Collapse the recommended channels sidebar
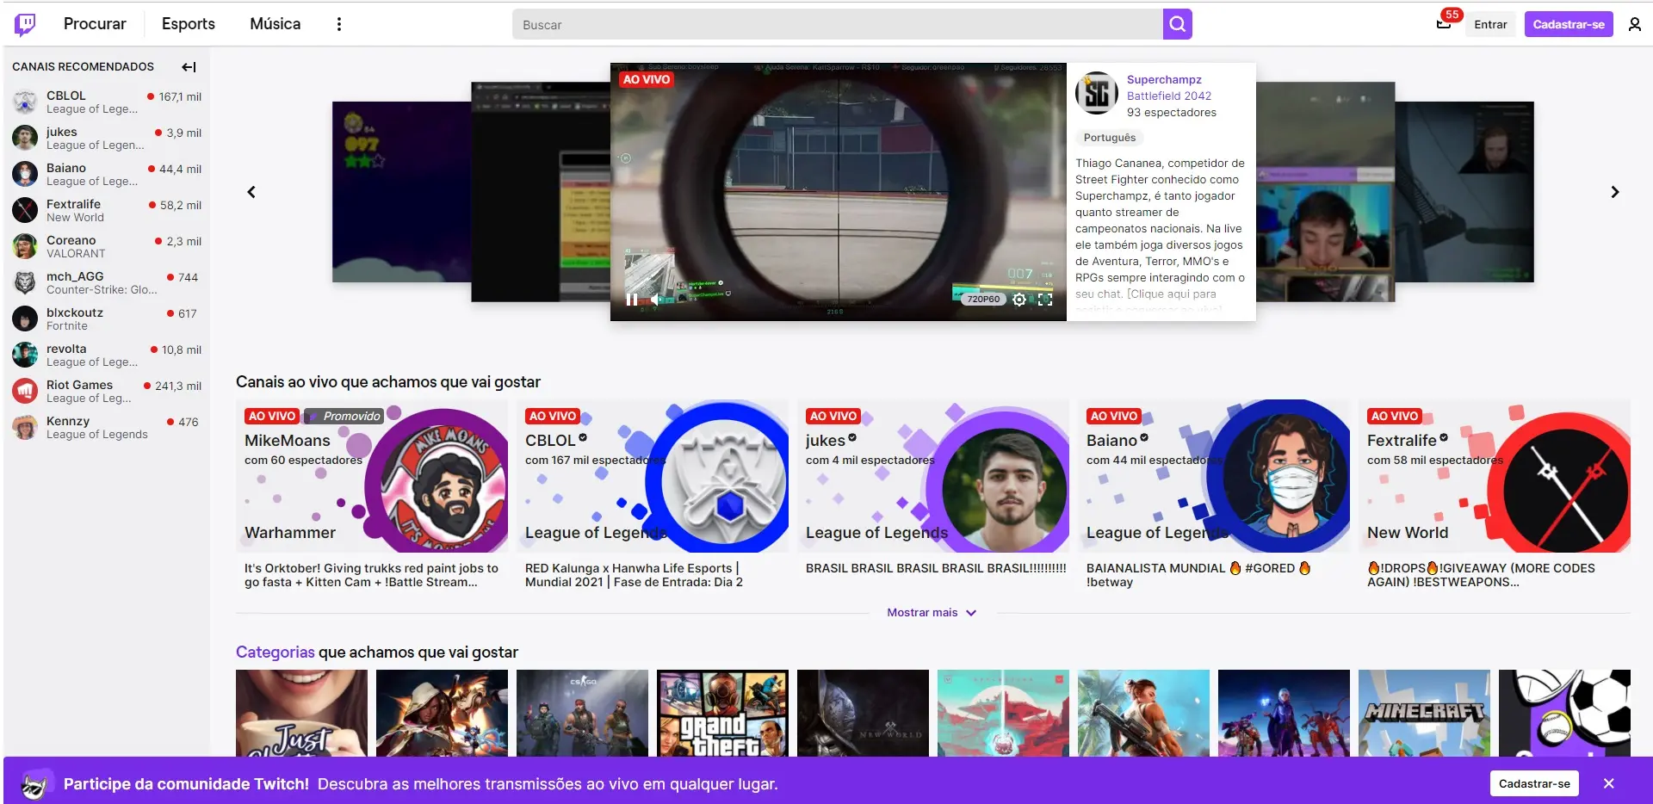This screenshot has width=1653, height=804. pyautogui.click(x=189, y=67)
